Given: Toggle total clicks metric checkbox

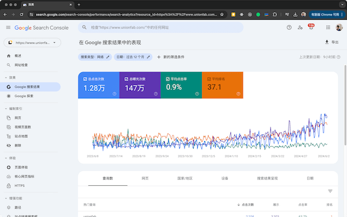Looking at the screenshot, I should tap(85, 79).
